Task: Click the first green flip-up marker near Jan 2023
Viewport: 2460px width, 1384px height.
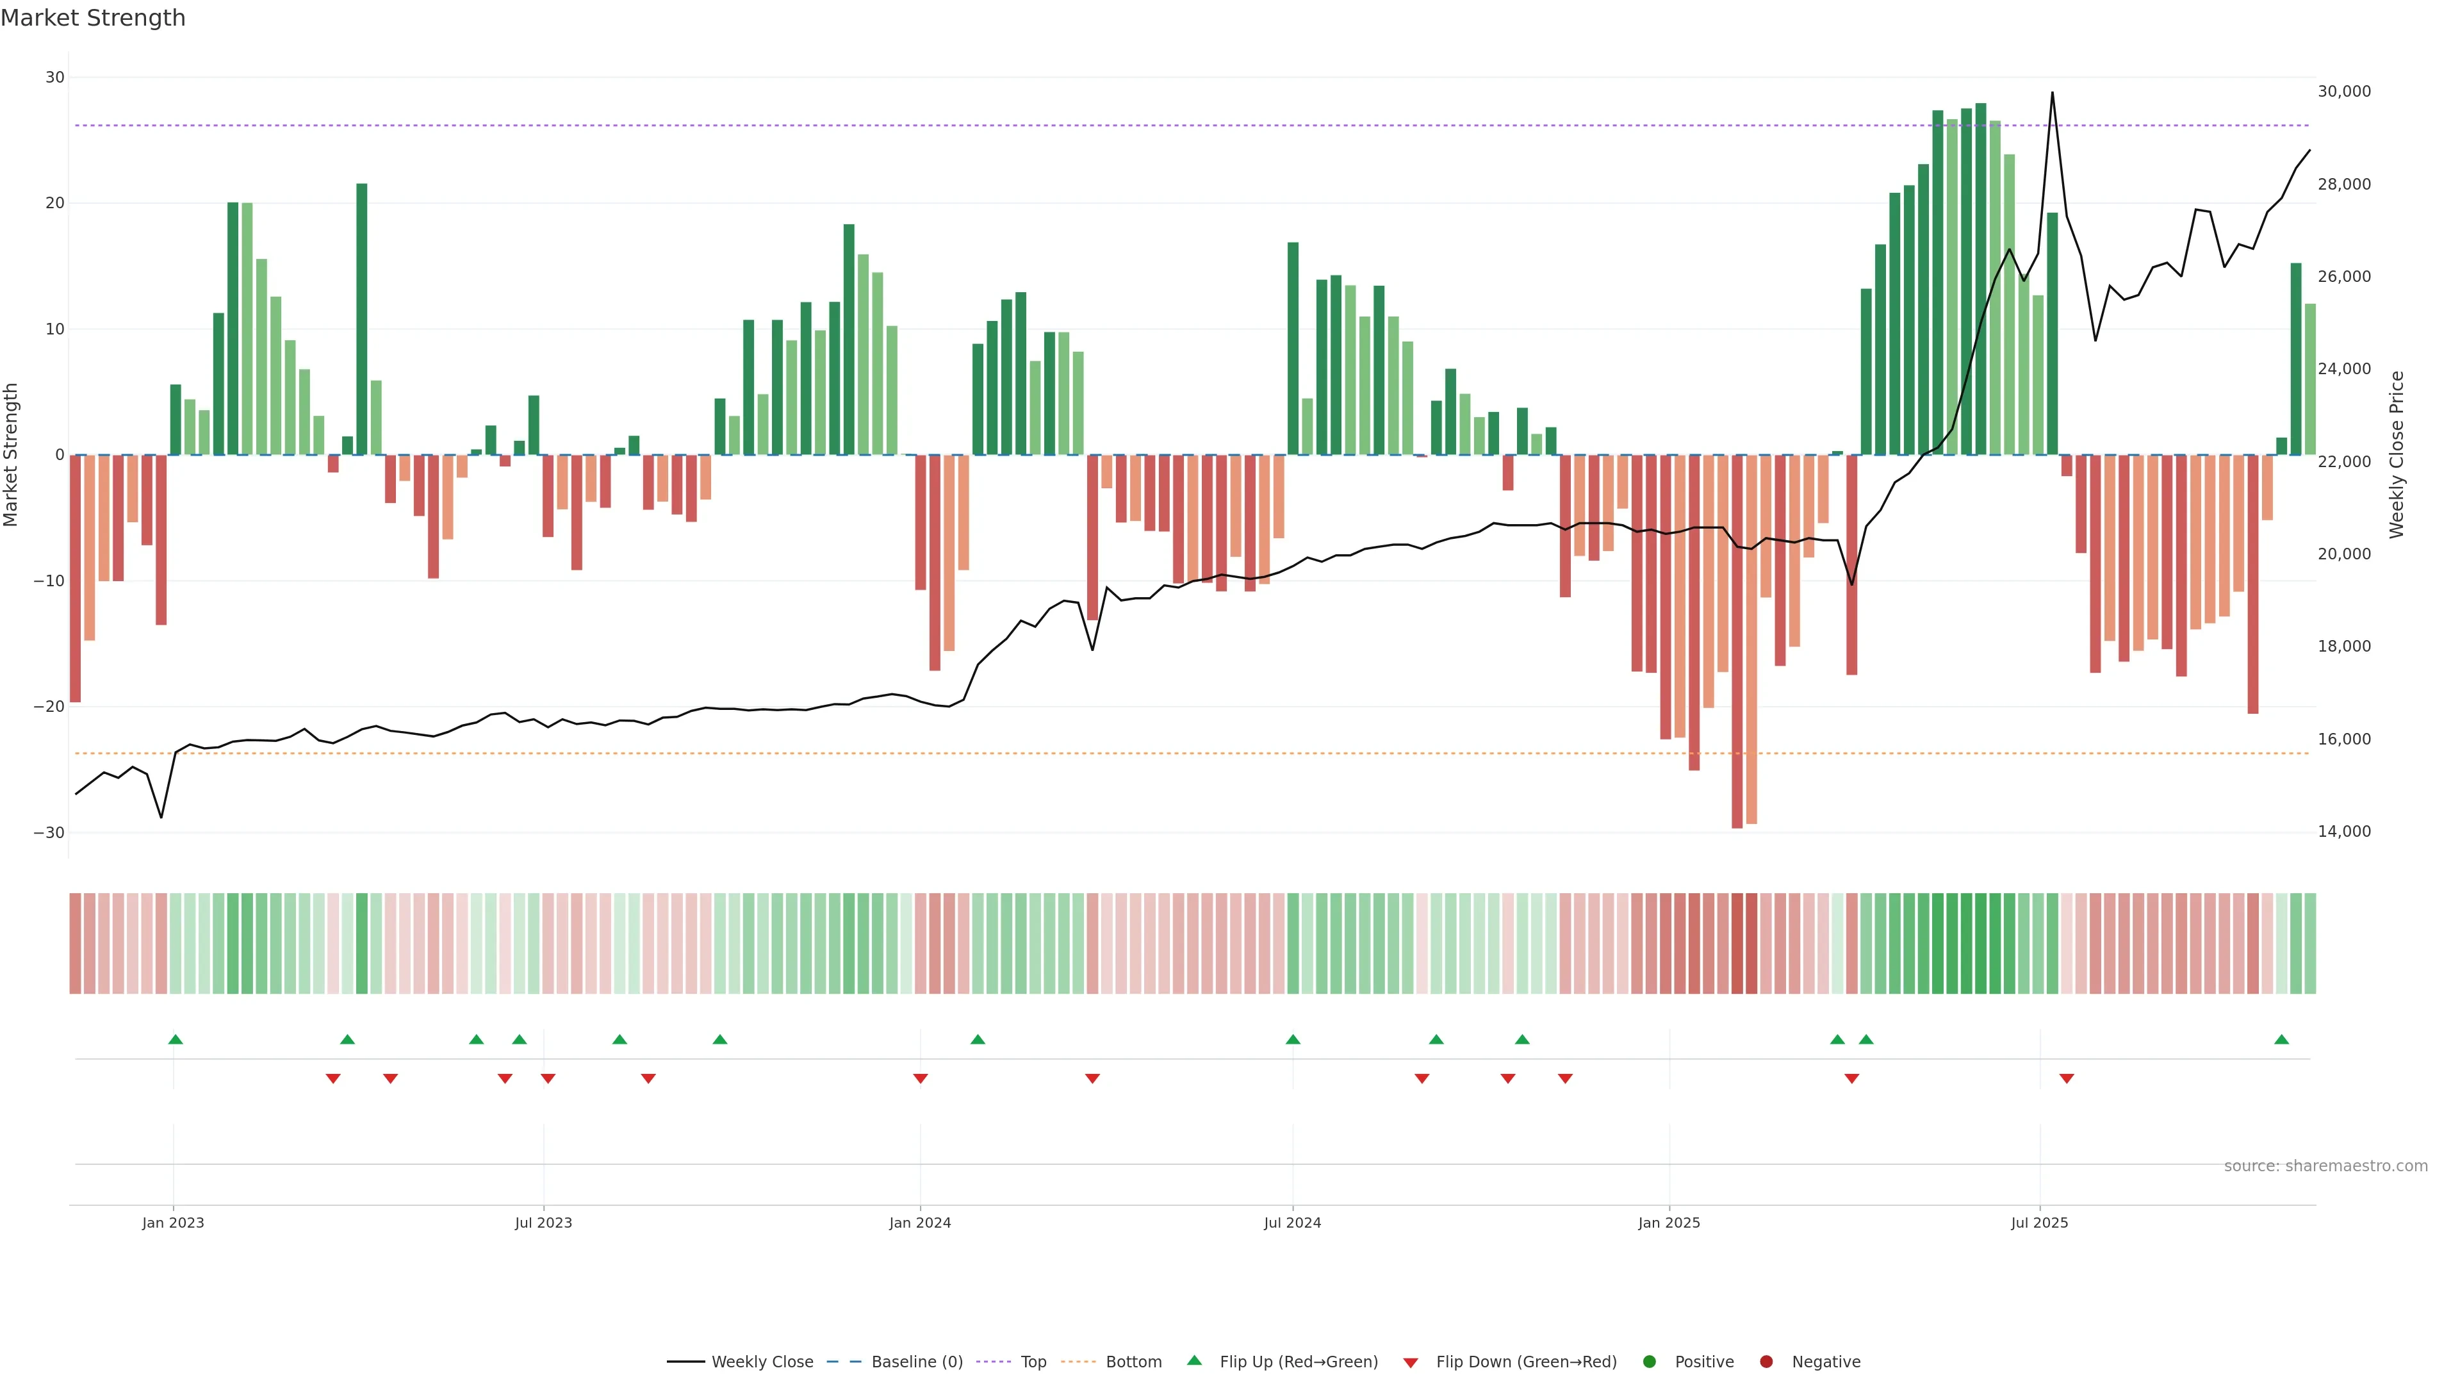Action: [176, 1039]
